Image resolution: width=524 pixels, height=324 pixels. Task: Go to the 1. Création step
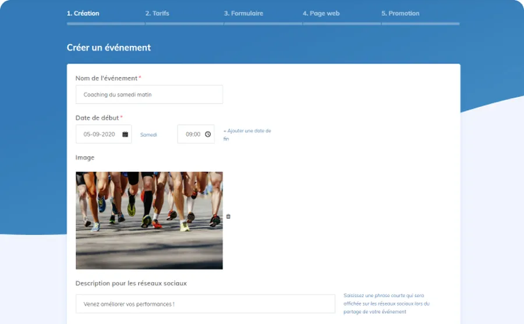83,13
